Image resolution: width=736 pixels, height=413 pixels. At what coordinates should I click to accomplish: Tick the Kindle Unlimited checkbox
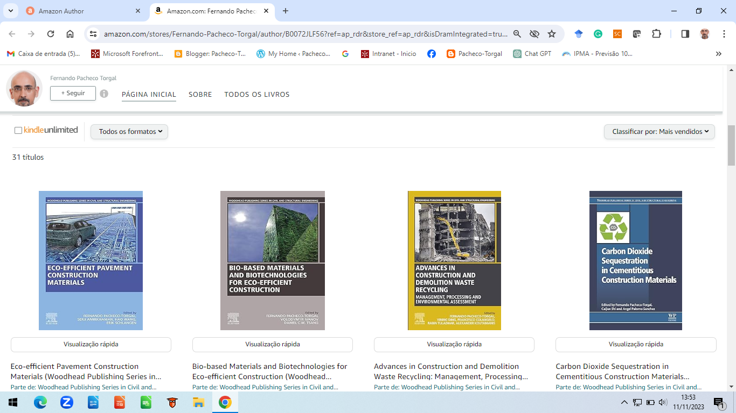click(x=18, y=131)
